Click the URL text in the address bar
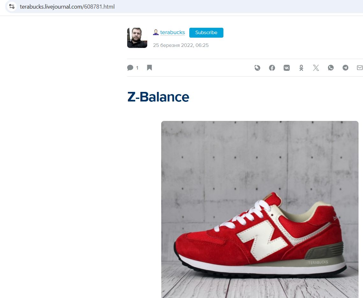The height and width of the screenshot is (298, 363). 67,7
